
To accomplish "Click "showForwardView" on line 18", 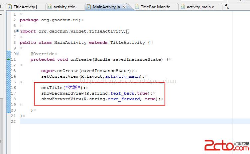I will tap(61, 99).
